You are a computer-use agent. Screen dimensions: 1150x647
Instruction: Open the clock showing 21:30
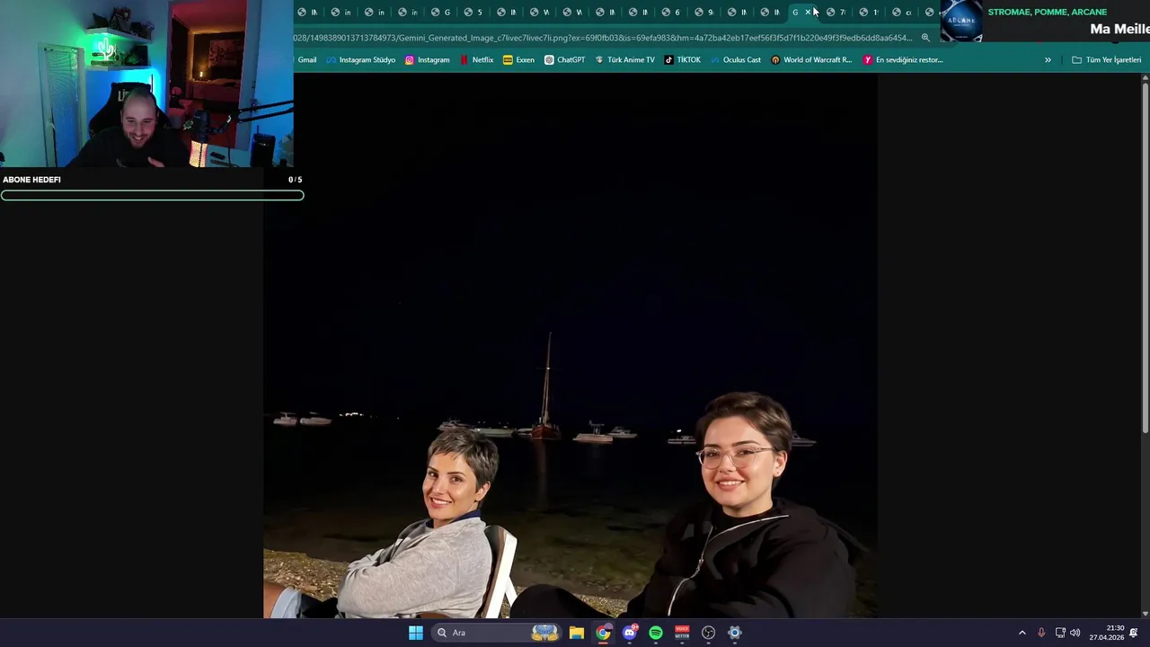tap(1106, 633)
